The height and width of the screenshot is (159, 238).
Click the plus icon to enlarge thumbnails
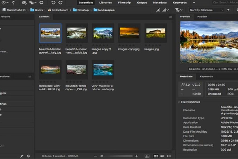pyautogui.click(x=136, y=156)
